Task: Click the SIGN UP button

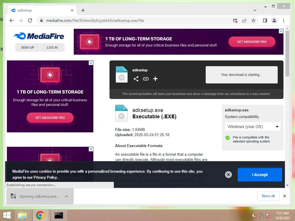Action: (27, 47)
